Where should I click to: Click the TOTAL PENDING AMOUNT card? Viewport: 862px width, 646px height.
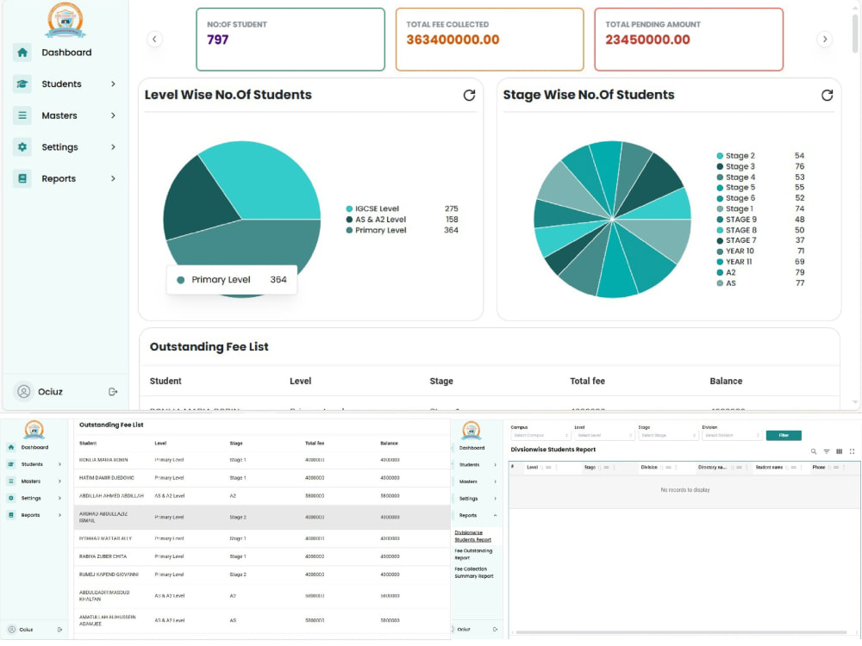coord(688,40)
